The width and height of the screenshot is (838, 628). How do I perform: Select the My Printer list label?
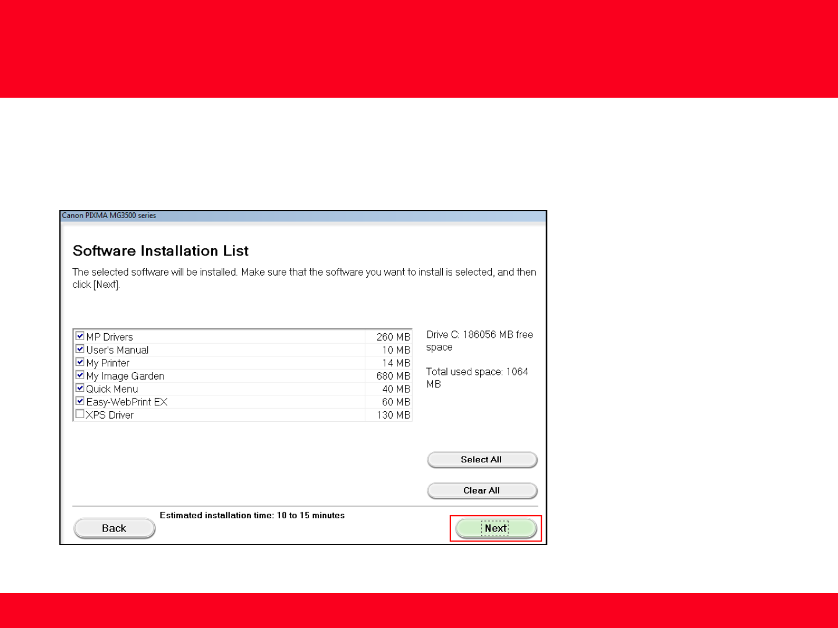pyautogui.click(x=108, y=363)
